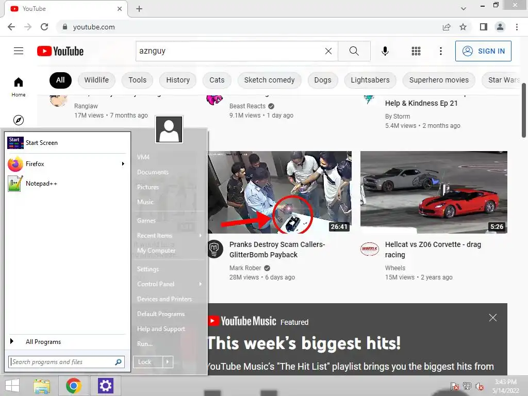Image resolution: width=528 pixels, height=396 pixels.
Task: Open the arrow next to Lock
Action: (x=168, y=362)
